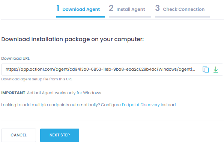The height and width of the screenshot is (148, 224).
Task: Follow the Endpoint Discovery link
Action: (141, 105)
